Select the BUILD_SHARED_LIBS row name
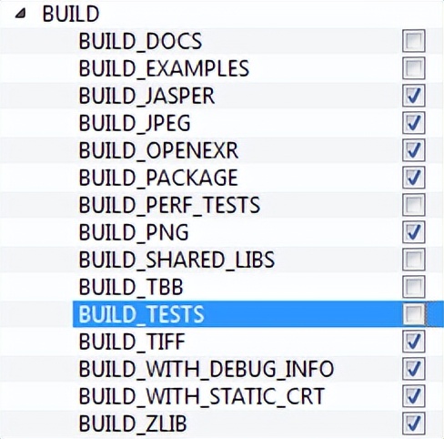 click(x=177, y=260)
